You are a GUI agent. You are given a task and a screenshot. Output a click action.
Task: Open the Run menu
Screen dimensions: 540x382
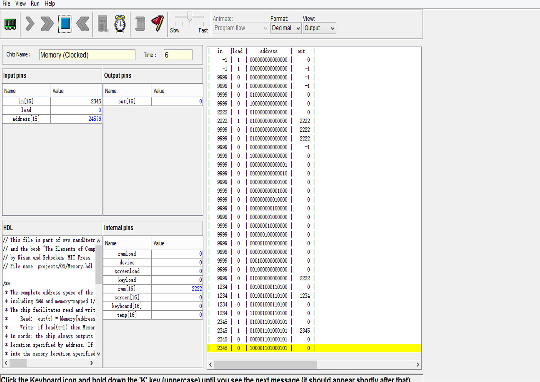(x=35, y=4)
